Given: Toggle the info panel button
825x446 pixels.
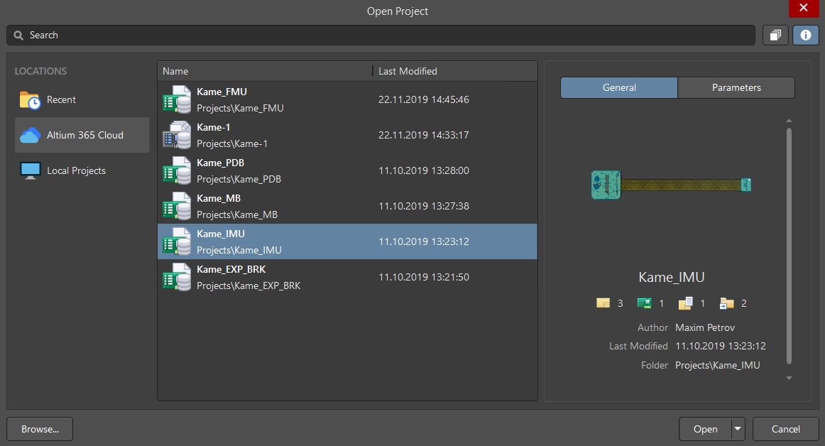Looking at the screenshot, I should coord(805,35).
